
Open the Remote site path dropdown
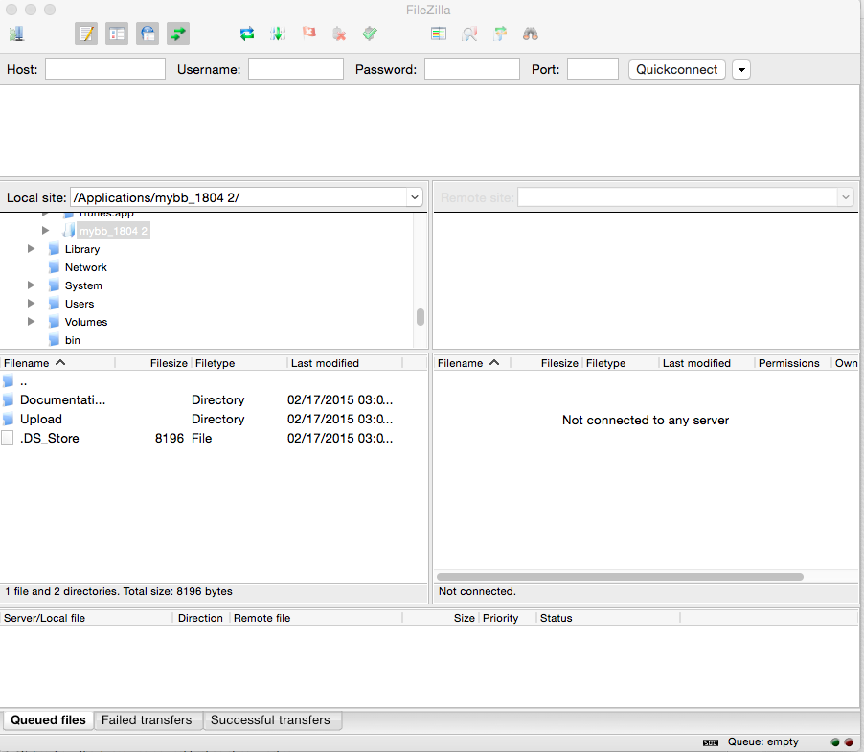(845, 197)
